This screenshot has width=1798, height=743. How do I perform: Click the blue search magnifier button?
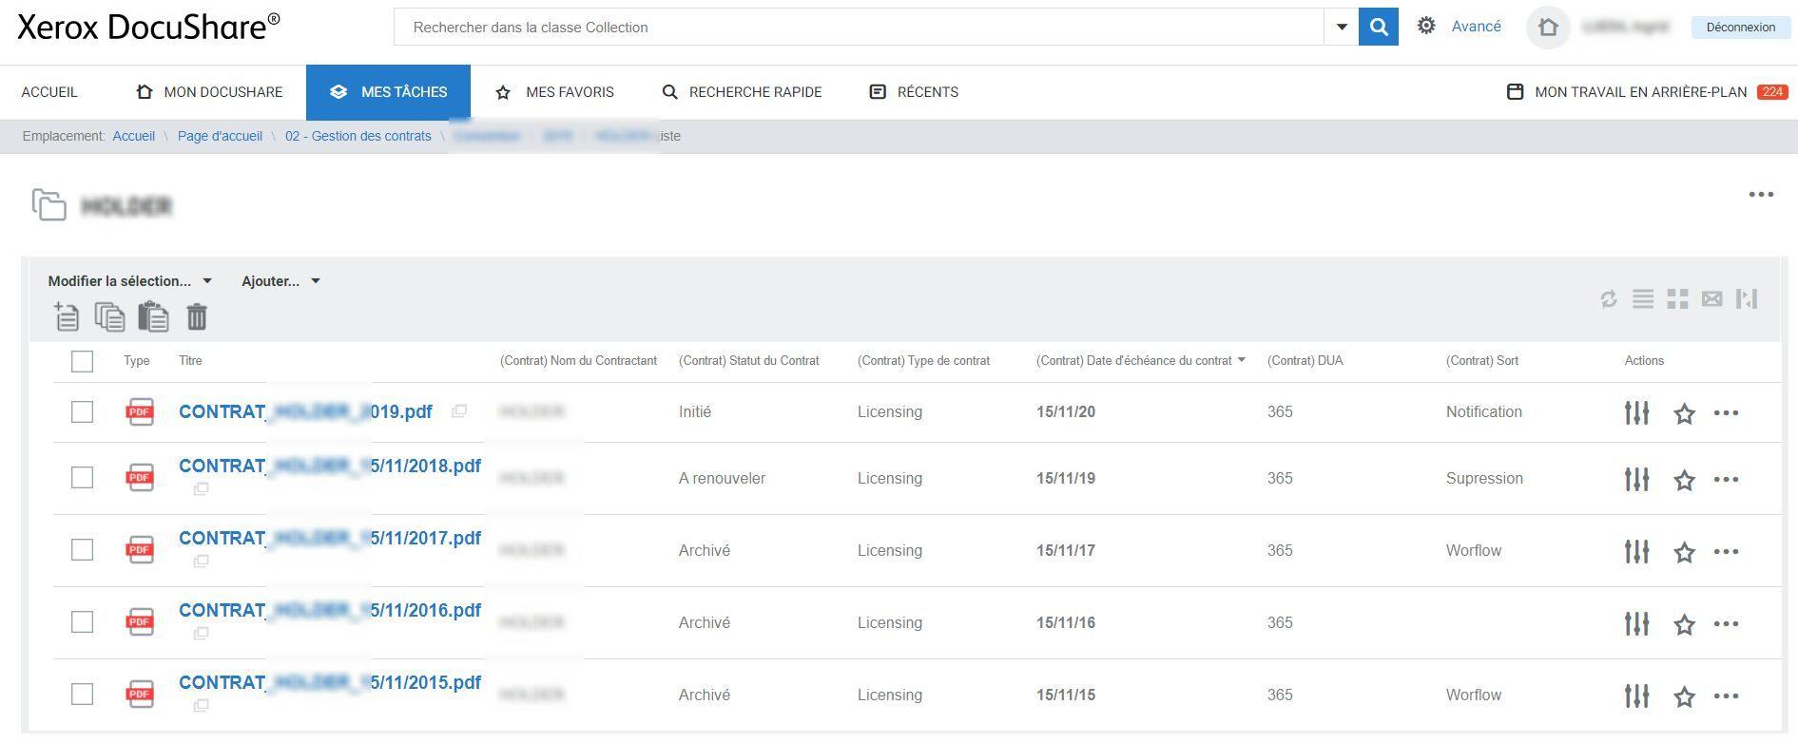click(x=1379, y=27)
